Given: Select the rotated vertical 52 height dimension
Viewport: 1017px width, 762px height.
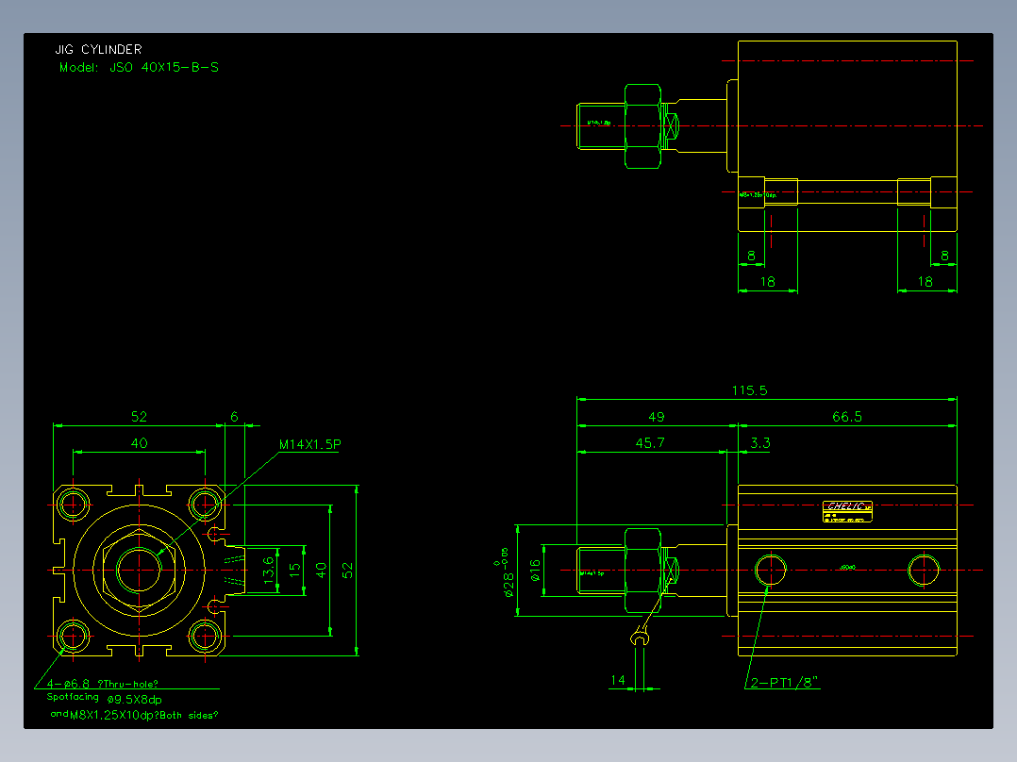Looking at the screenshot, I should 347,570.
